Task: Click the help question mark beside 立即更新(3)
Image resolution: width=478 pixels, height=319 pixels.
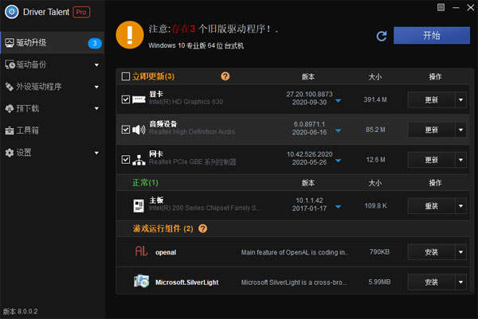Action: point(225,76)
